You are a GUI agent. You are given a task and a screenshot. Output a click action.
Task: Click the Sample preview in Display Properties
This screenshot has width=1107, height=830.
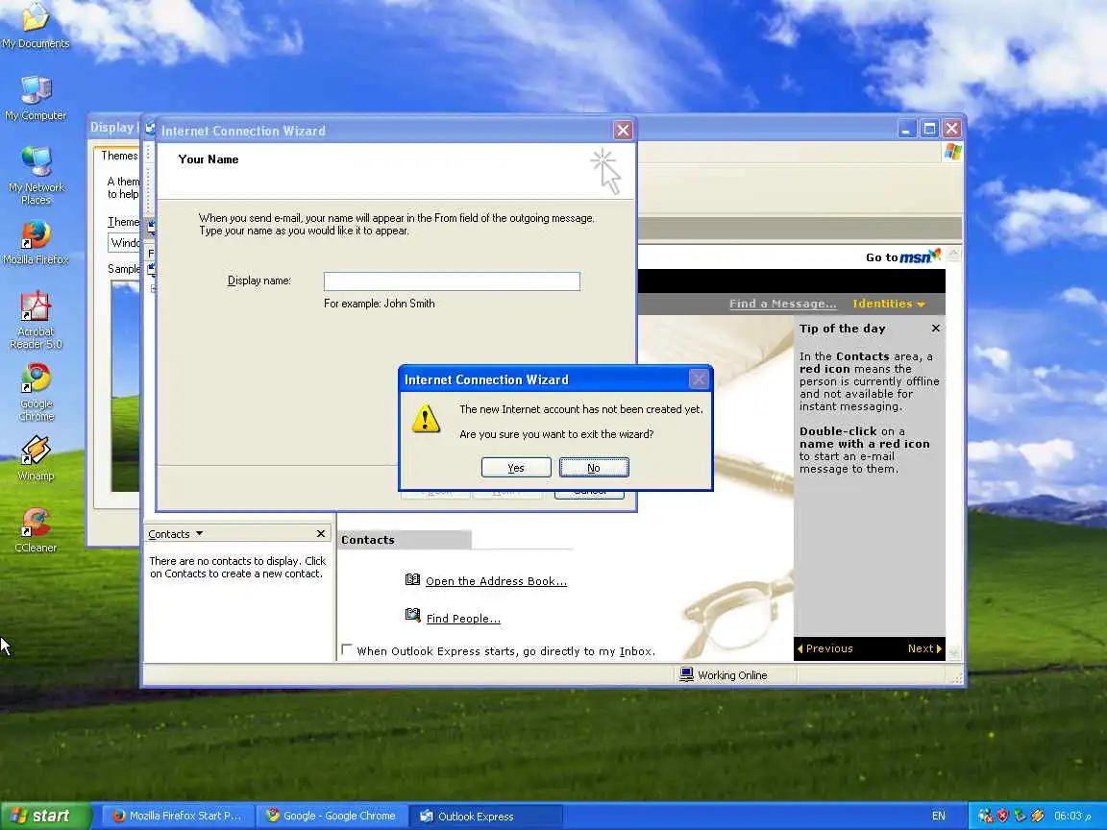coord(126,386)
